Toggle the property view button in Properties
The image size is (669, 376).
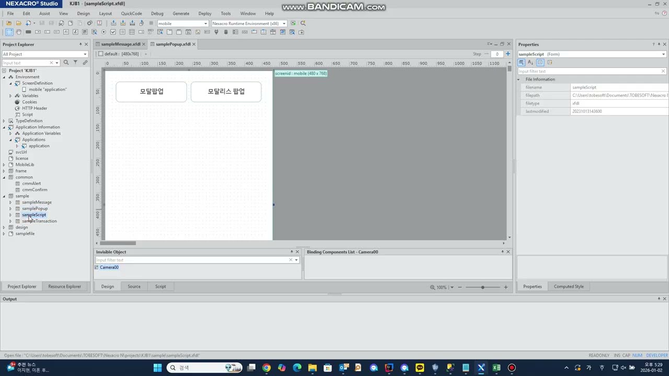pos(540,63)
